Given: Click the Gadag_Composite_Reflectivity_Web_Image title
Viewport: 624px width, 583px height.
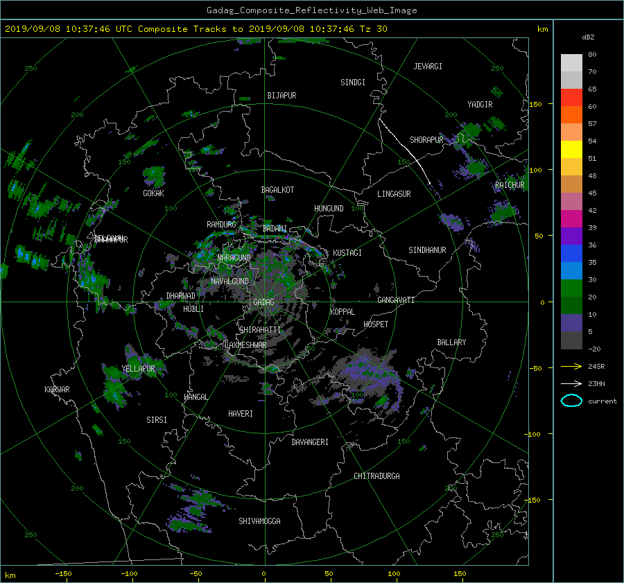Looking at the screenshot, I should tap(311, 10).
